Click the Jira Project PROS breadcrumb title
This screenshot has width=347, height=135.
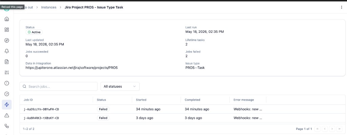(94, 7)
